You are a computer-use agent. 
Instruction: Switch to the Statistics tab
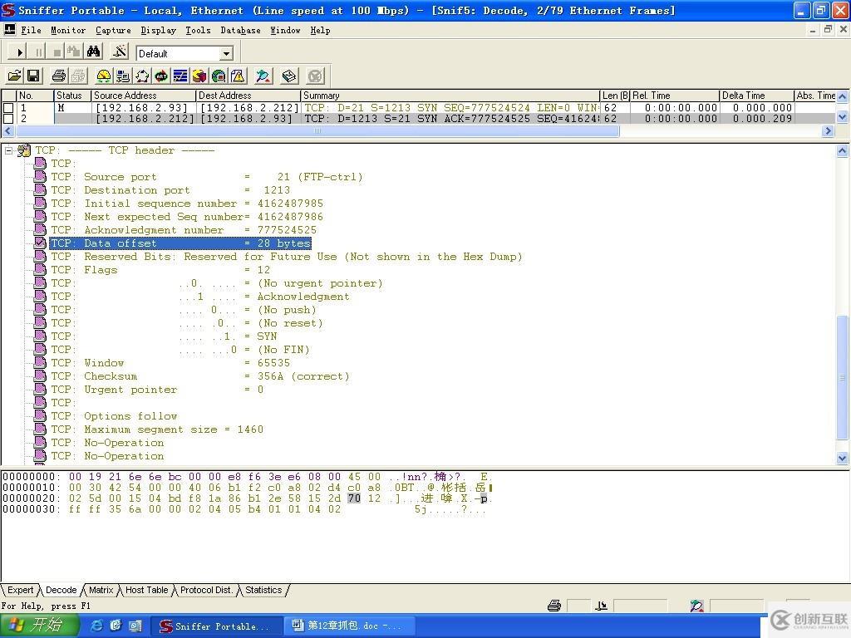click(263, 590)
